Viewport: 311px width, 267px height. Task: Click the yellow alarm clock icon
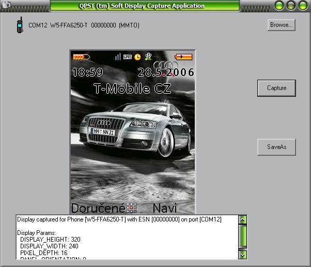137,57
